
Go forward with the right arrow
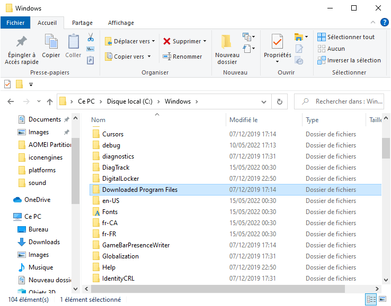(x=26, y=101)
